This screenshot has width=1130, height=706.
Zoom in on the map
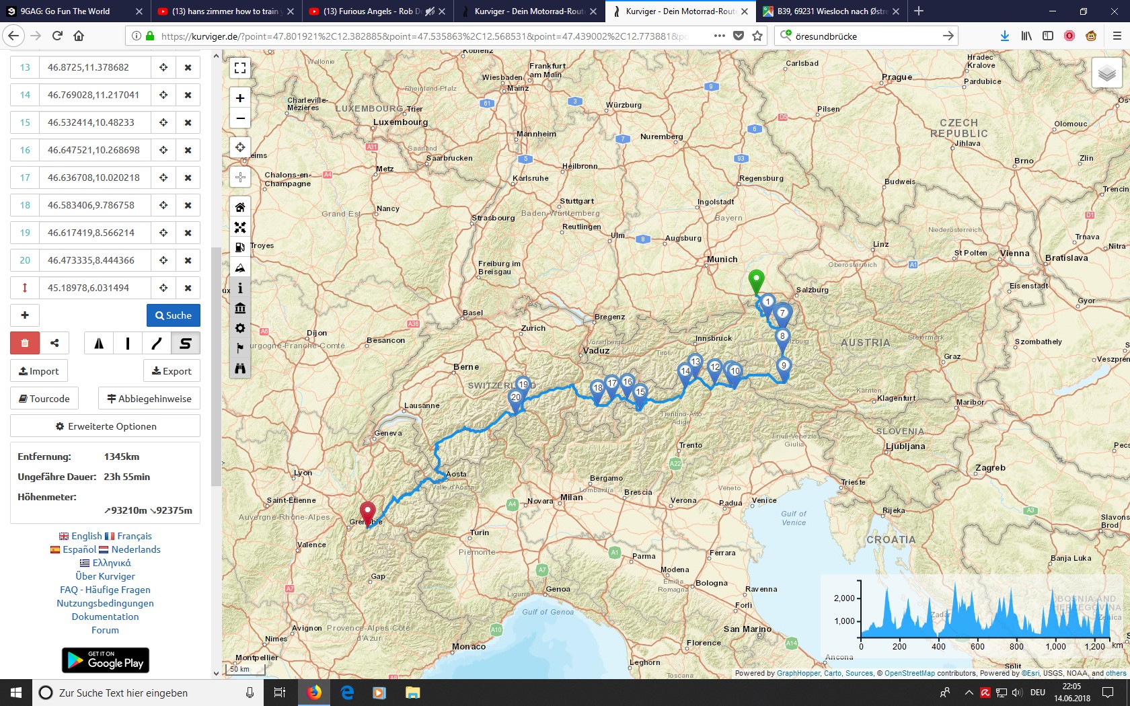[240, 98]
